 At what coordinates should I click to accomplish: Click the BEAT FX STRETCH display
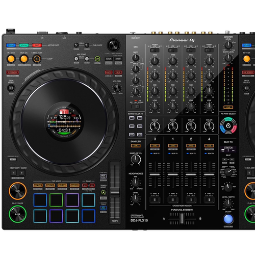tap(228, 149)
